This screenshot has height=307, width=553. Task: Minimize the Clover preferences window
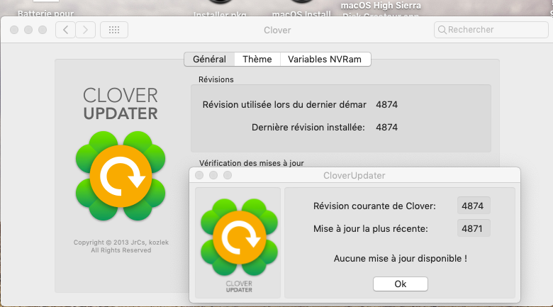(x=28, y=30)
